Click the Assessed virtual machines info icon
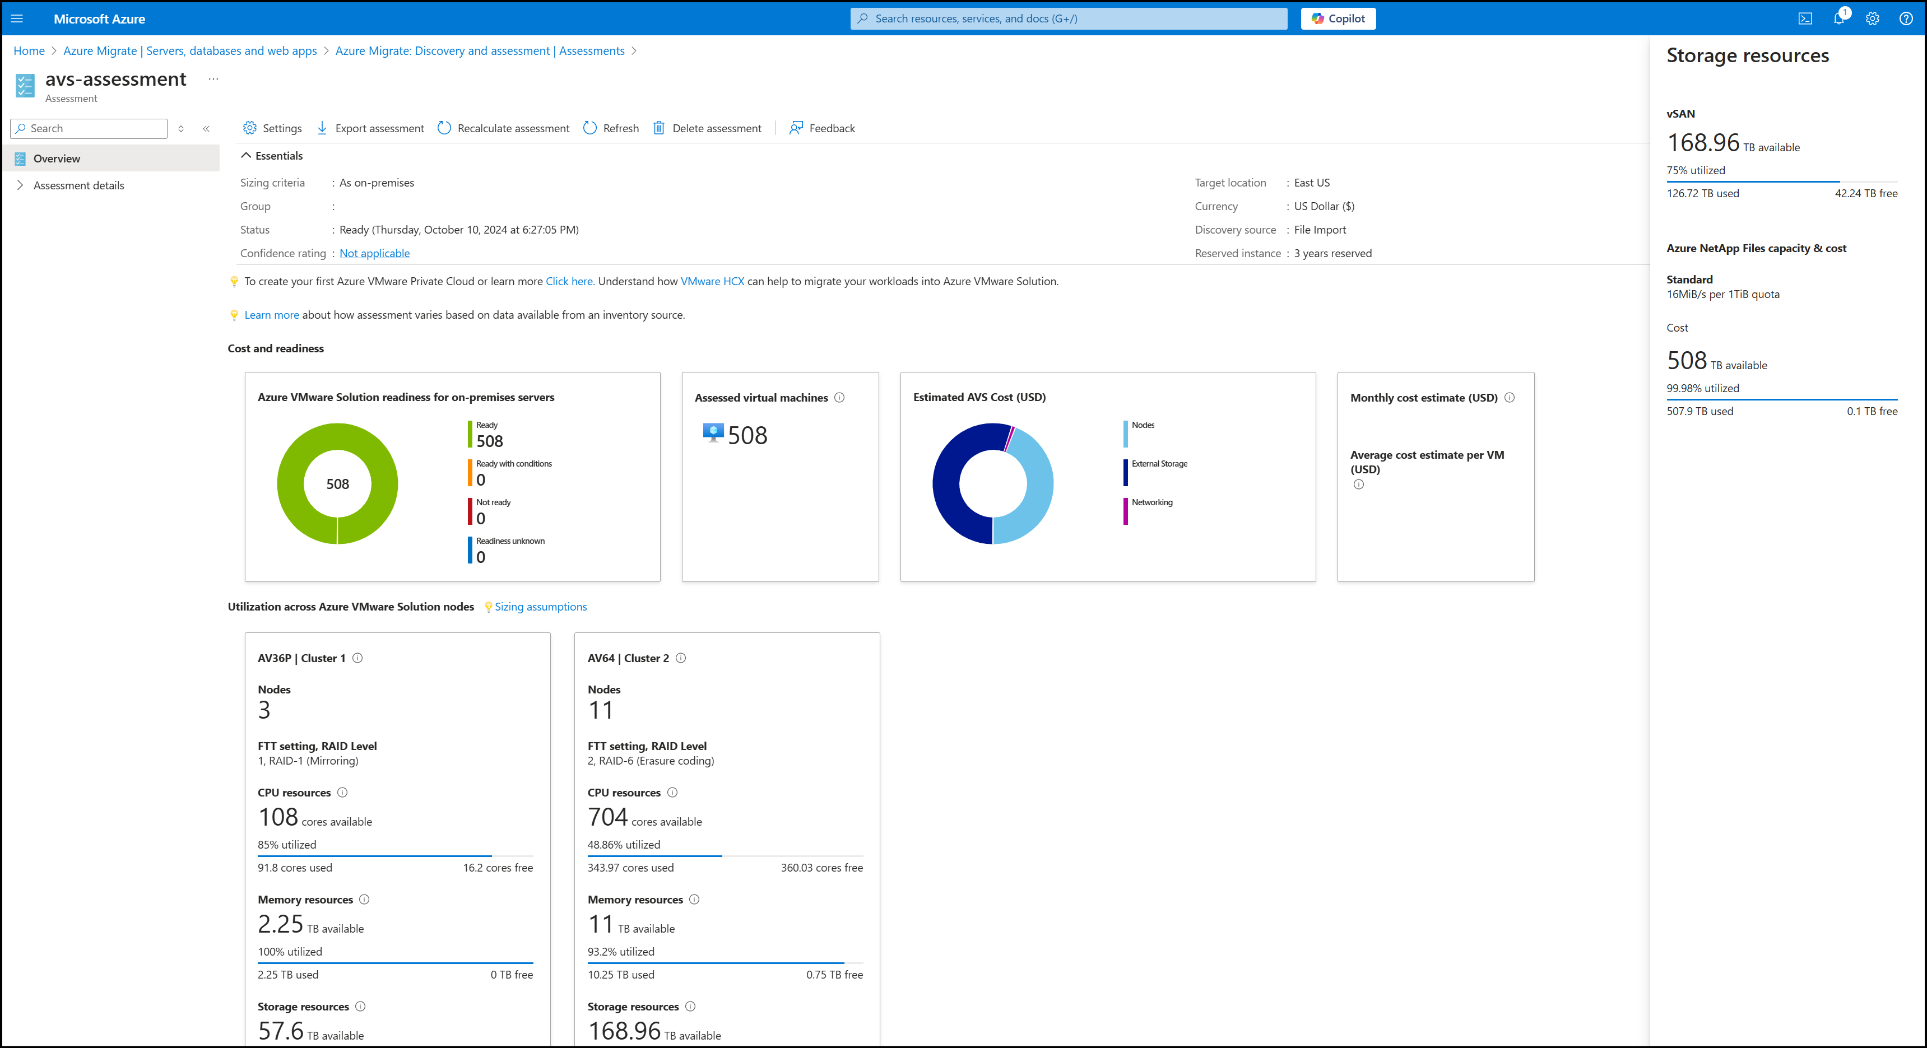1927x1048 pixels. pyautogui.click(x=841, y=396)
